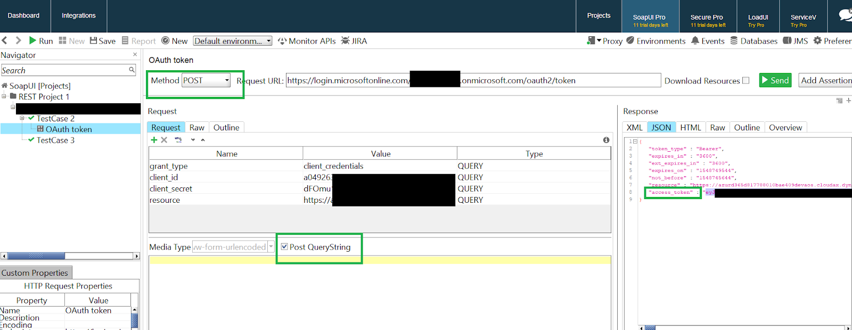The height and width of the screenshot is (330, 852).
Task: Select the Request tab
Action: click(166, 127)
